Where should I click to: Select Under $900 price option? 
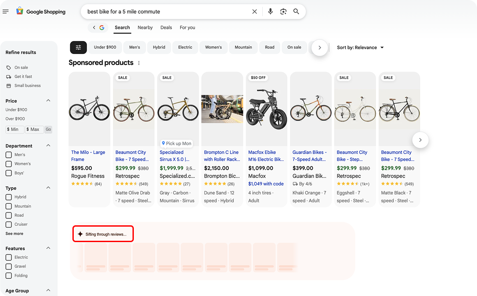[16, 110]
